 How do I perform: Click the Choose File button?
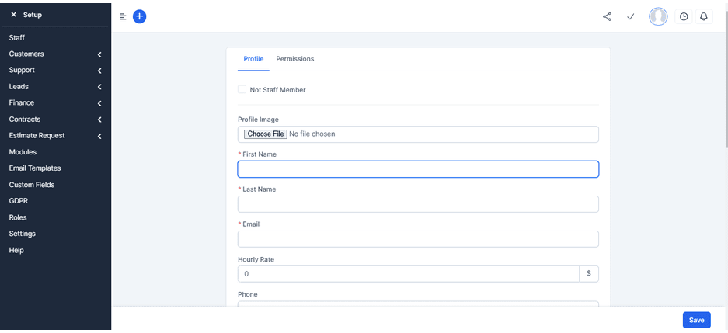pyautogui.click(x=266, y=134)
